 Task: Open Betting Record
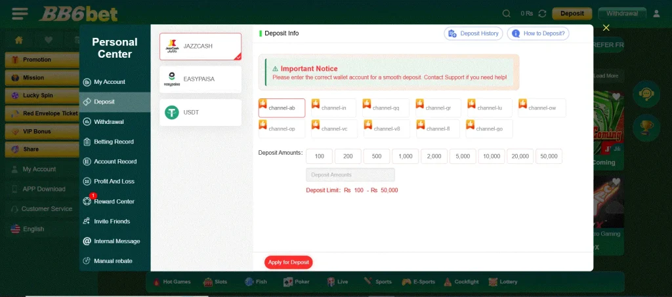[x=115, y=142]
